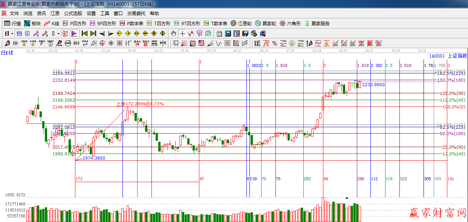Toggle the red-bordered 权 toolbar button
Screen dimensions: 468x222
[65, 33]
